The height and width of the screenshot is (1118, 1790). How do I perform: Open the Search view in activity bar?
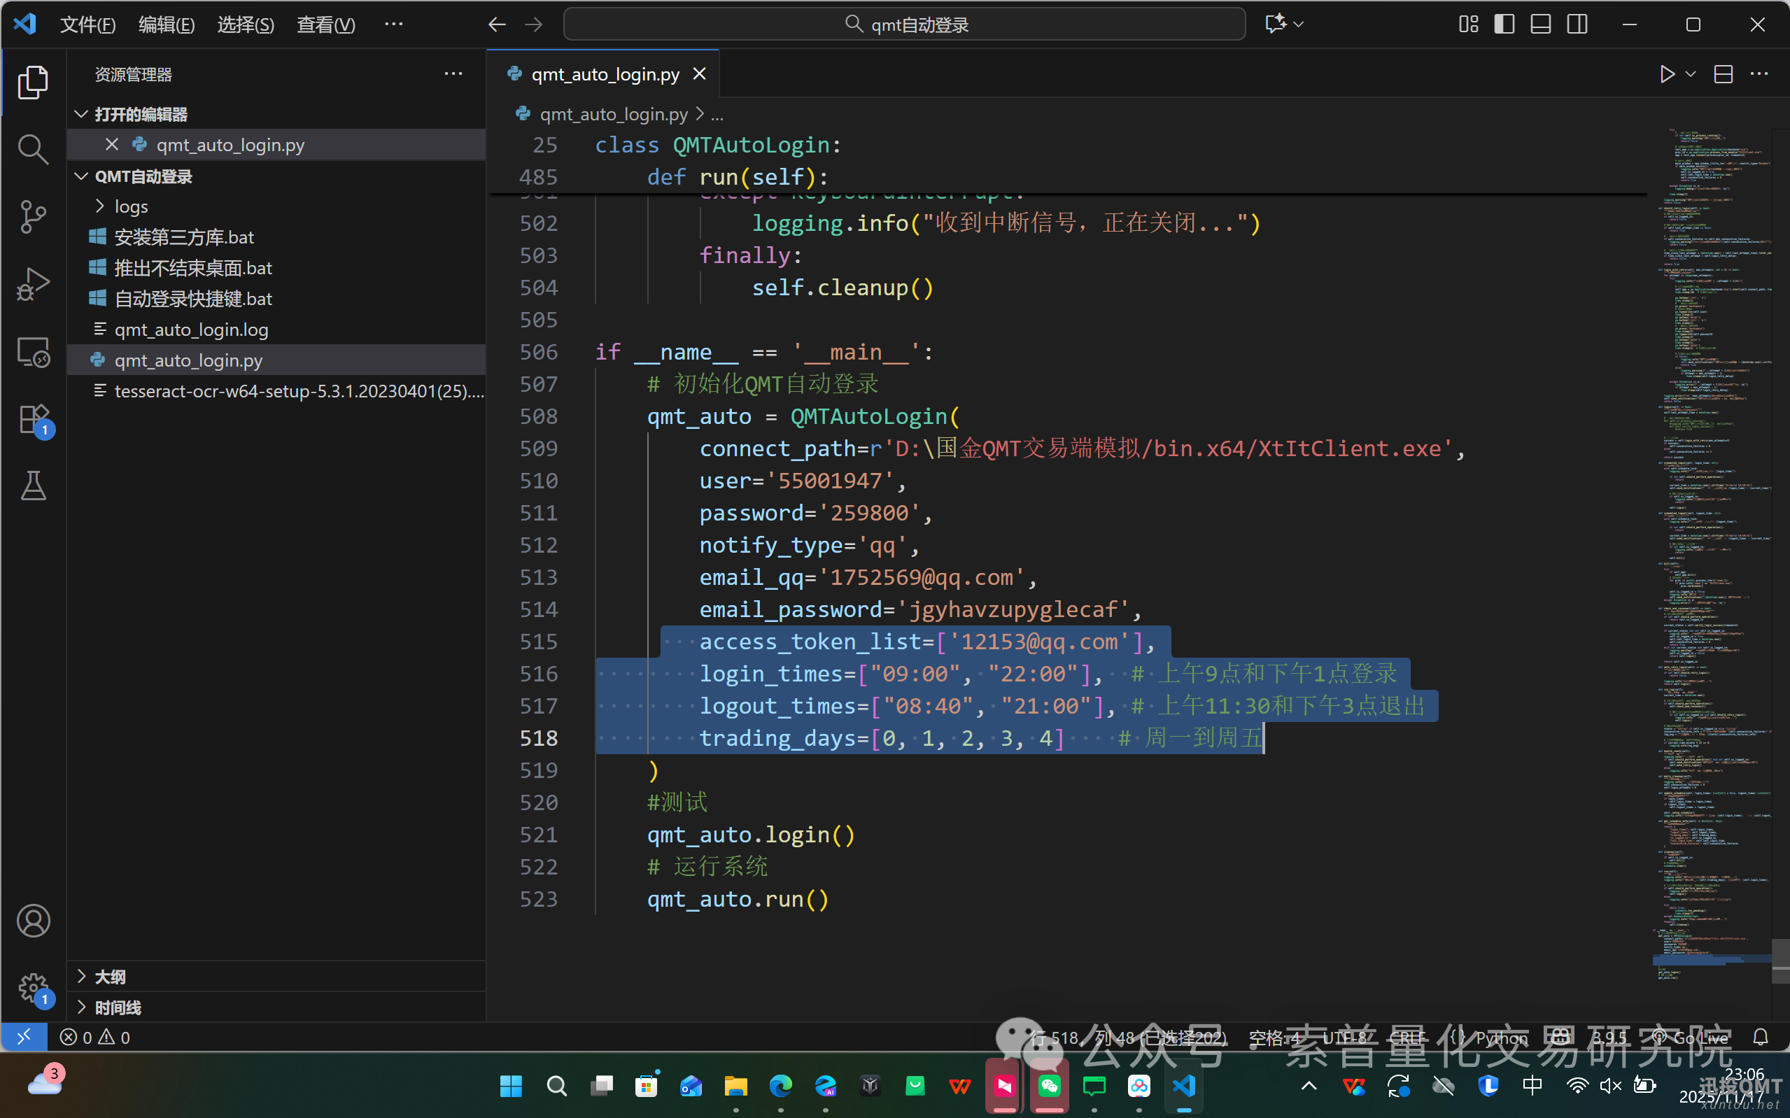point(32,149)
